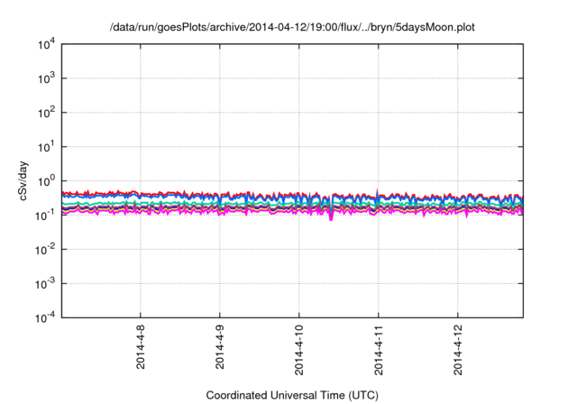The height and width of the screenshot is (404, 577).
Task: Click the 10^-4 y-axis tick label
Action: click(46, 317)
